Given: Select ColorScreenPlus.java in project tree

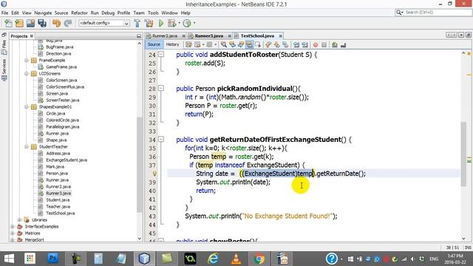Looking at the screenshot, I should coord(65,87).
